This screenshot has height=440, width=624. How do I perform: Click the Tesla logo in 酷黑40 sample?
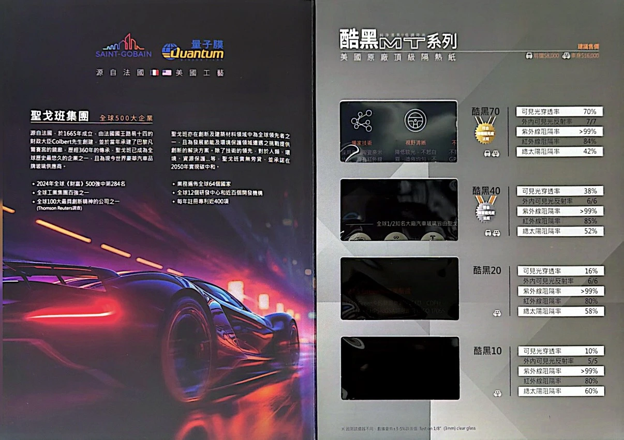(x=433, y=237)
